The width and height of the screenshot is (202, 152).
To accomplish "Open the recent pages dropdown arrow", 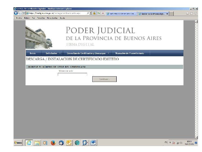I will (24, 13).
